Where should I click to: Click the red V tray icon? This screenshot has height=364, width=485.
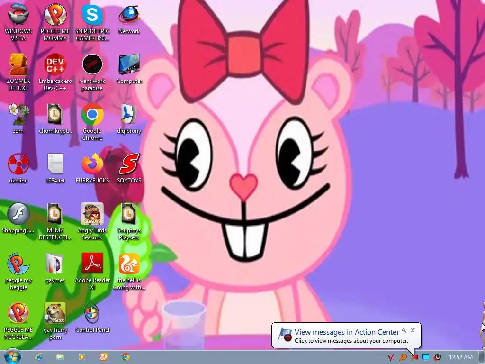coord(391,357)
